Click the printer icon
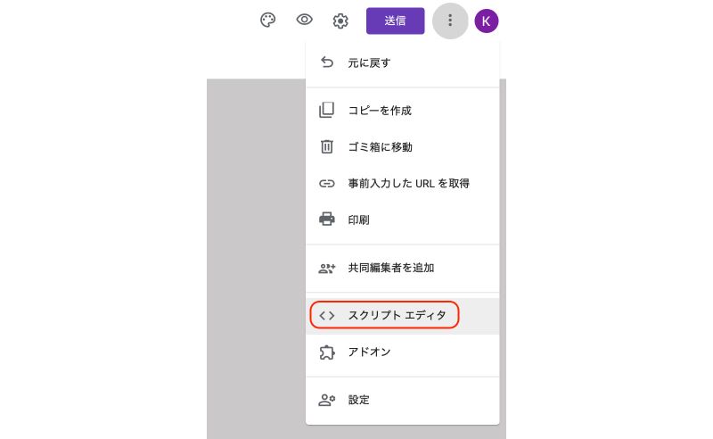Image resolution: width=713 pixels, height=439 pixels. [x=326, y=219]
